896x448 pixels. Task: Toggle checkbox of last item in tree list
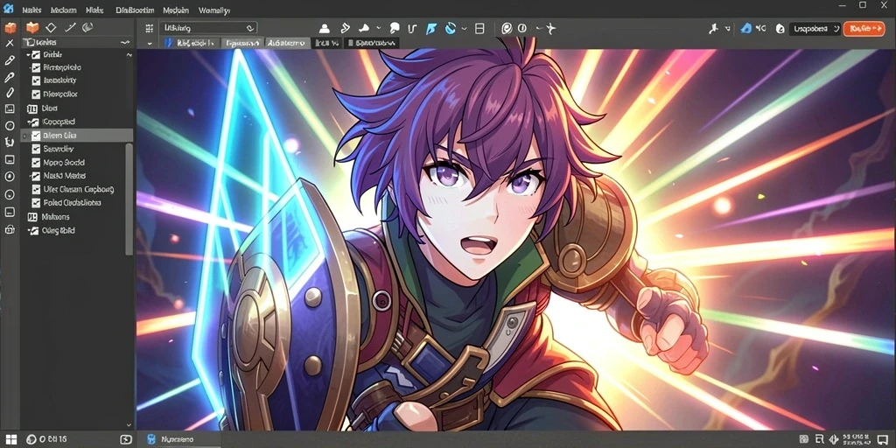pos(35,231)
